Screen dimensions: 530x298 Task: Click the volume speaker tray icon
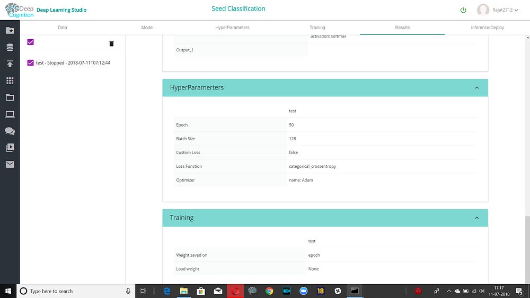[482, 291]
